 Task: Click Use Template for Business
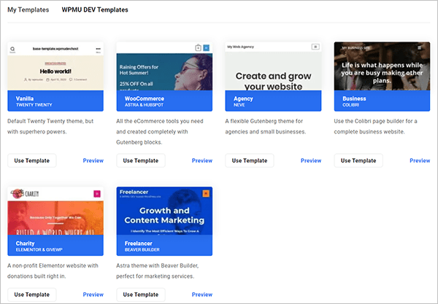[358, 160]
